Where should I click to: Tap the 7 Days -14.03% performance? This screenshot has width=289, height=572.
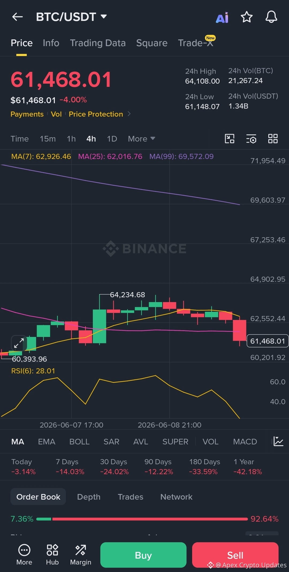coord(70,467)
